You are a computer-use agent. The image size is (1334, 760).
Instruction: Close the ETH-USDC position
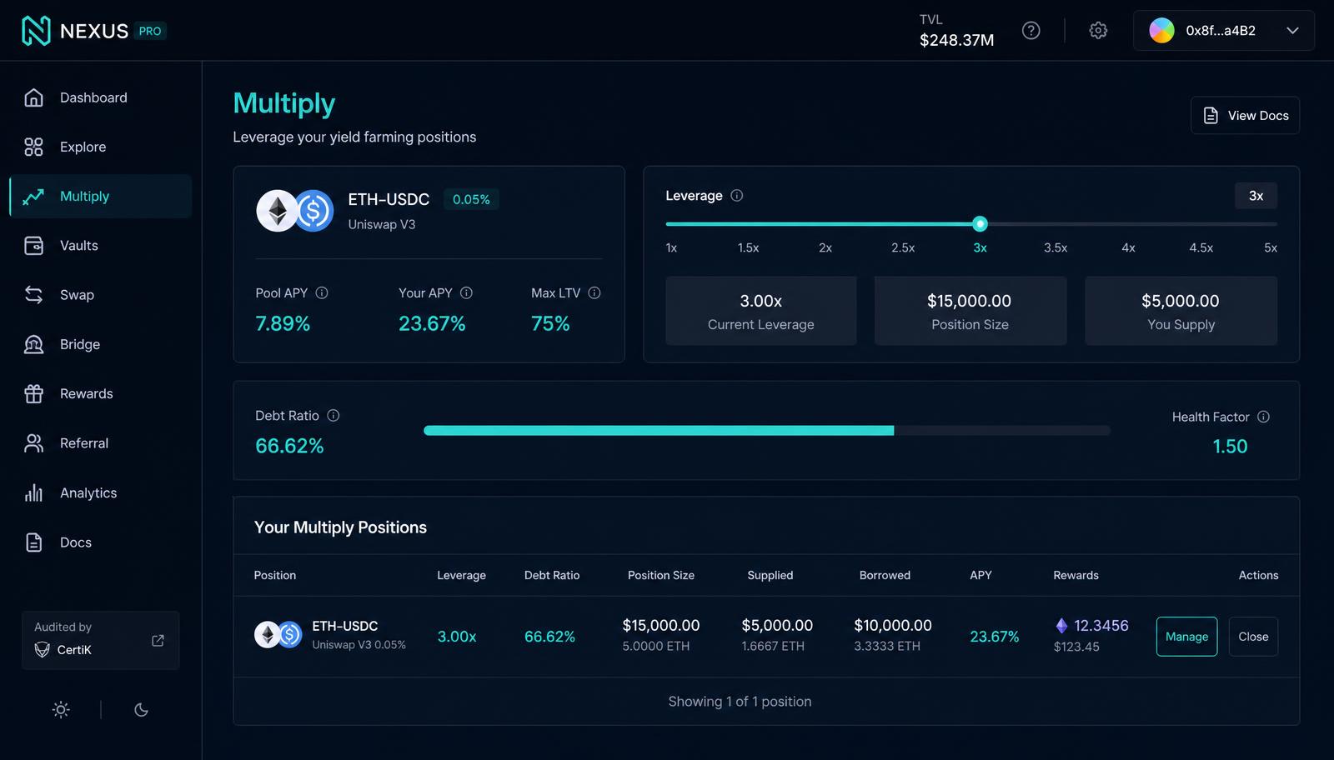pos(1253,637)
